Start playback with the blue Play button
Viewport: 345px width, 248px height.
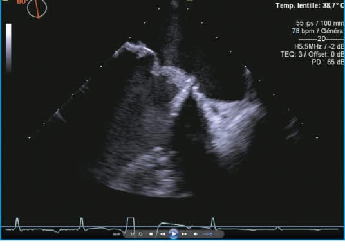click(x=173, y=234)
